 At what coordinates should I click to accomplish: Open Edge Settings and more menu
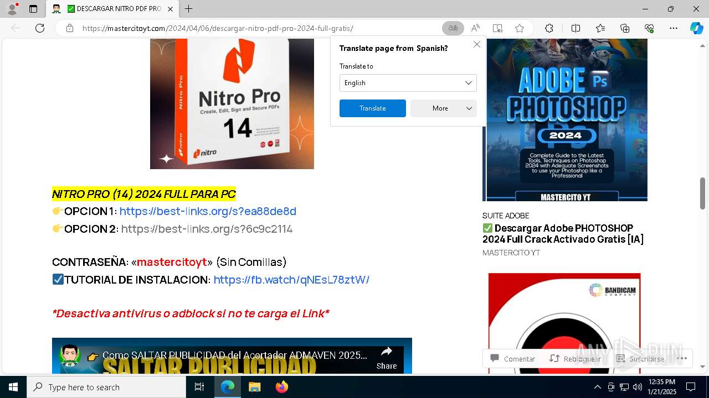pyautogui.click(x=674, y=28)
